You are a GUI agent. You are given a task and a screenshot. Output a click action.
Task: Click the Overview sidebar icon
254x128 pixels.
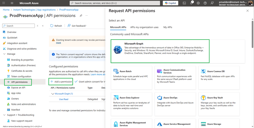[4, 32]
